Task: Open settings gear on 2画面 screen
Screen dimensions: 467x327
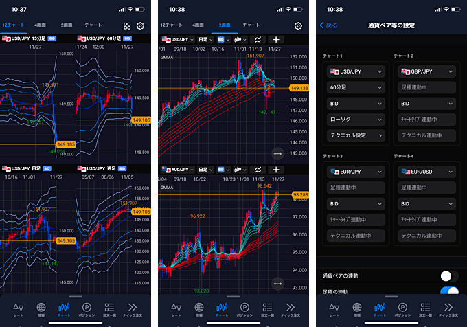Action: tap(298, 26)
